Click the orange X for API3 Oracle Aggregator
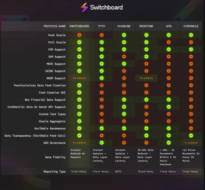The width and height of the screenshot is (205, 190). point(169,121)
